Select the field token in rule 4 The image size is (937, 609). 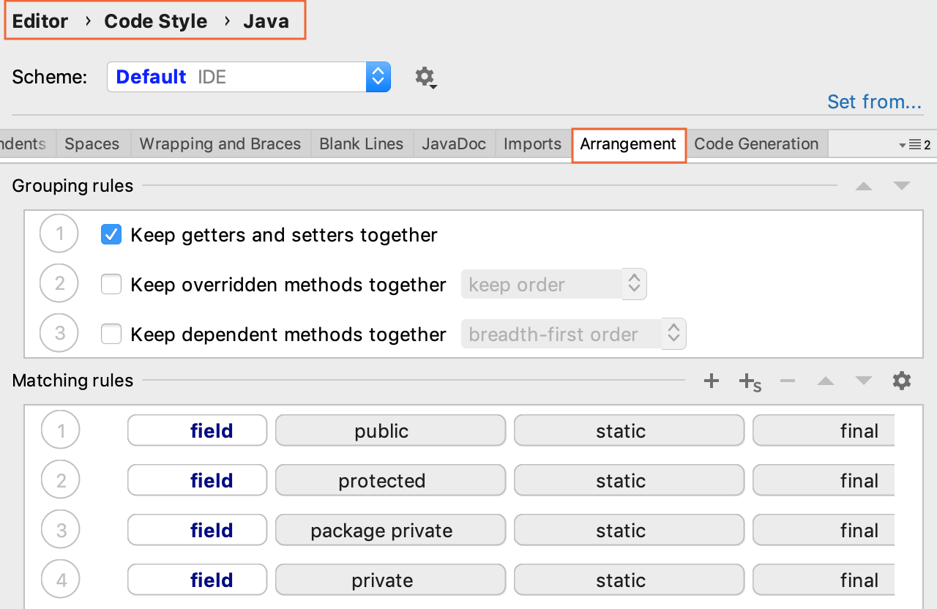click(x=198, y=580)
